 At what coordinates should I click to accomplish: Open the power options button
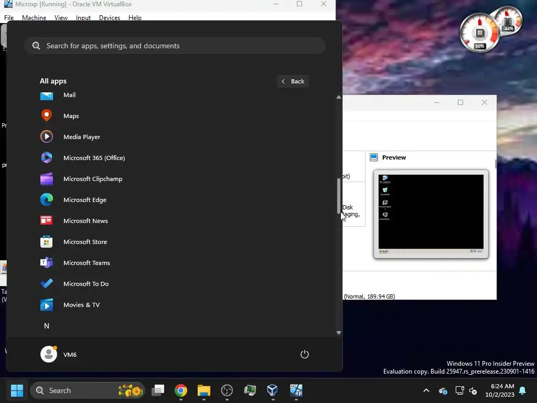[x=305, y=354]
